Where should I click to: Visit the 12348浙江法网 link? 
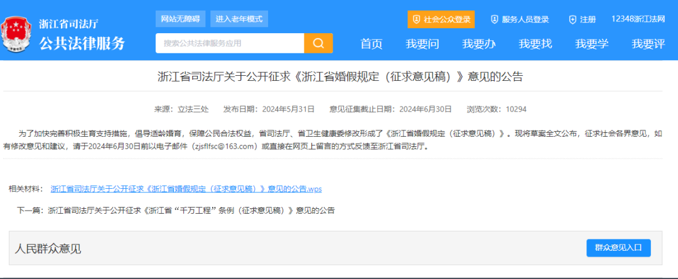638,19
